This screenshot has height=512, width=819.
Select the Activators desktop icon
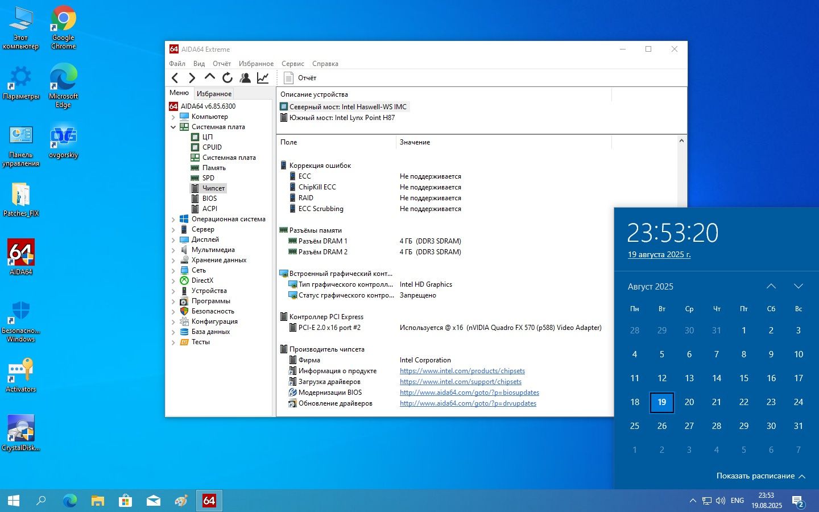21,375
